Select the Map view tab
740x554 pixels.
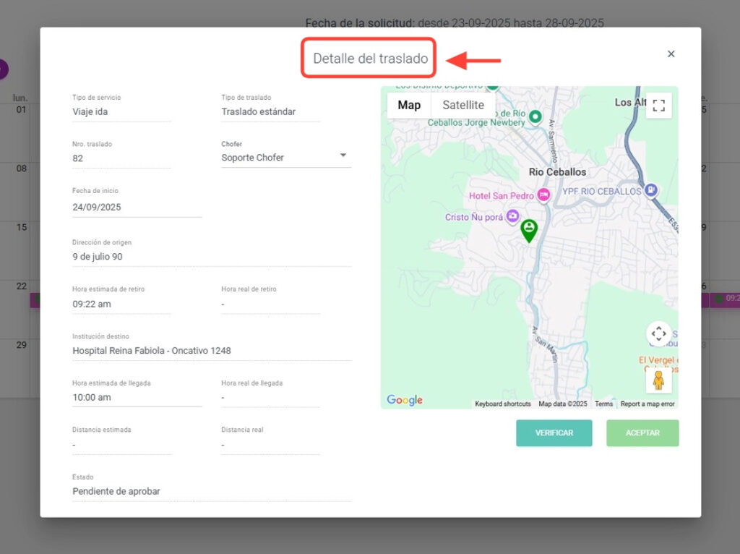[409, 106]
